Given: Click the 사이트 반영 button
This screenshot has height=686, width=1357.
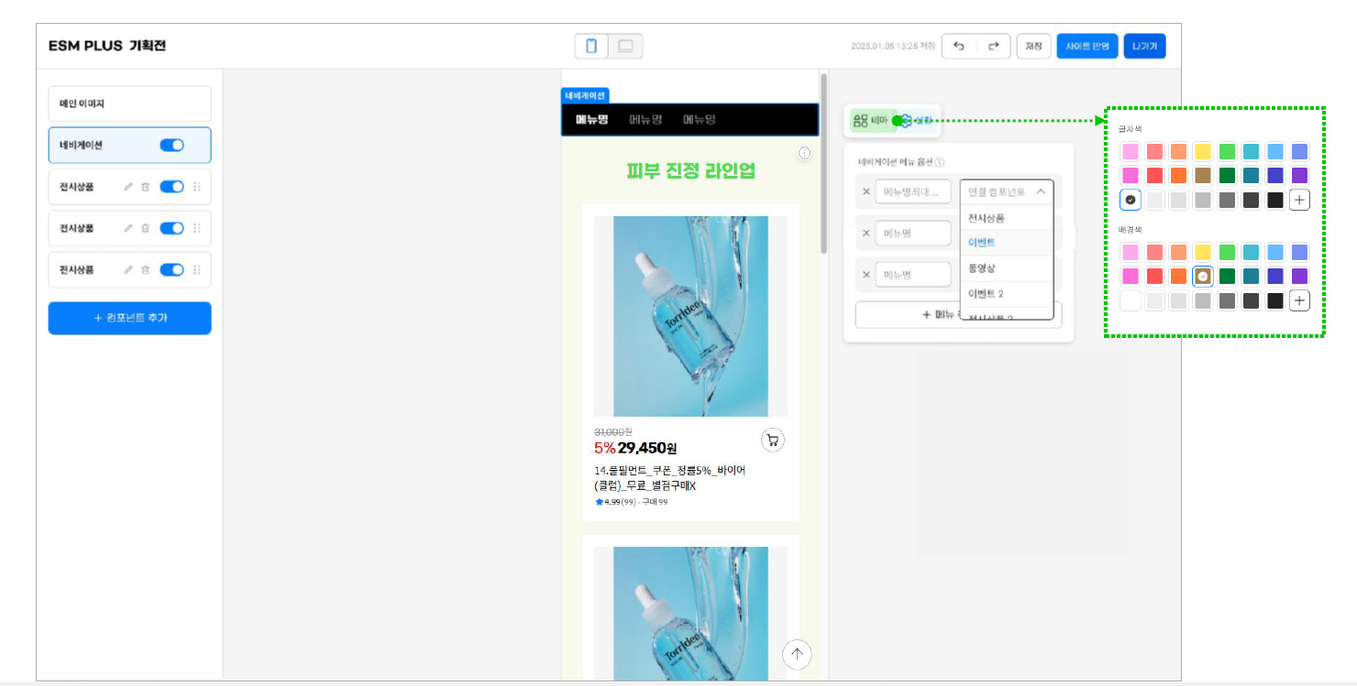Looking at the screenshot, I should click(1087, 46).
